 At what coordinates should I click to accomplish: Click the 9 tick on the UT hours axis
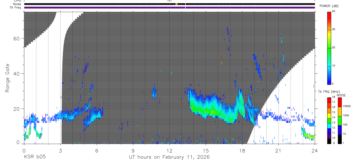point(133,150)
